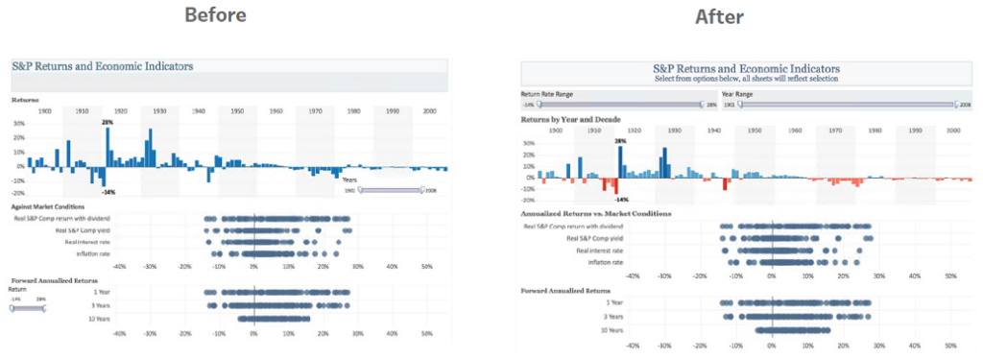
Task: Click the '3 Years' row label in After
Action: [x=613, y=317]
